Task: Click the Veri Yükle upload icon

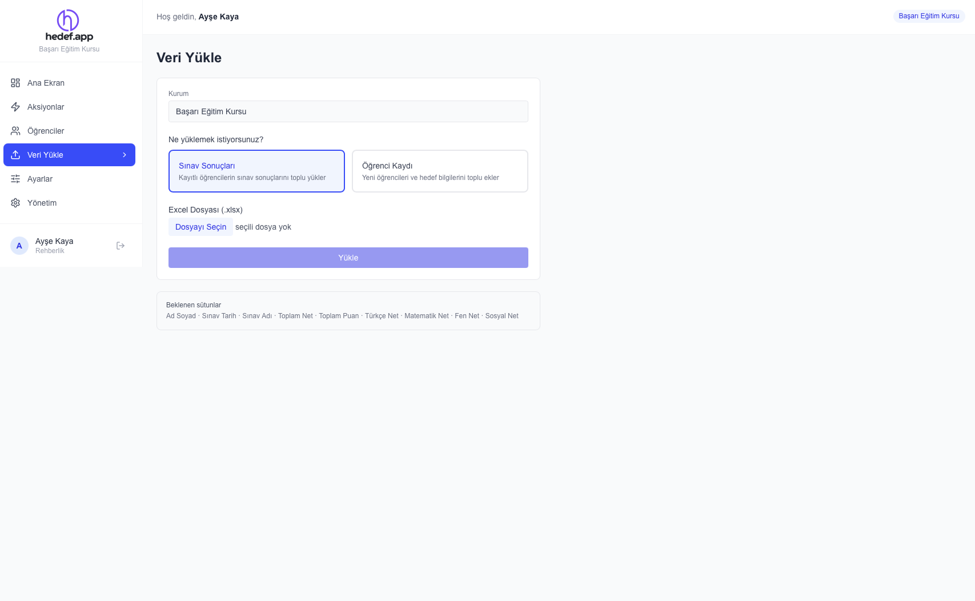Action: (15, 155)
